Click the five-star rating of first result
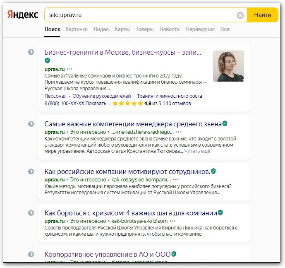Viewport: 285px width, 268px height. click(127, 104)
